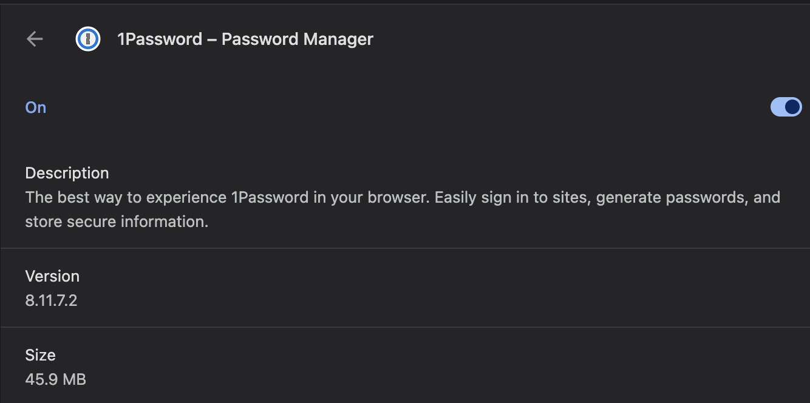Select the version number 8.11.7.2

coord(51,300)
